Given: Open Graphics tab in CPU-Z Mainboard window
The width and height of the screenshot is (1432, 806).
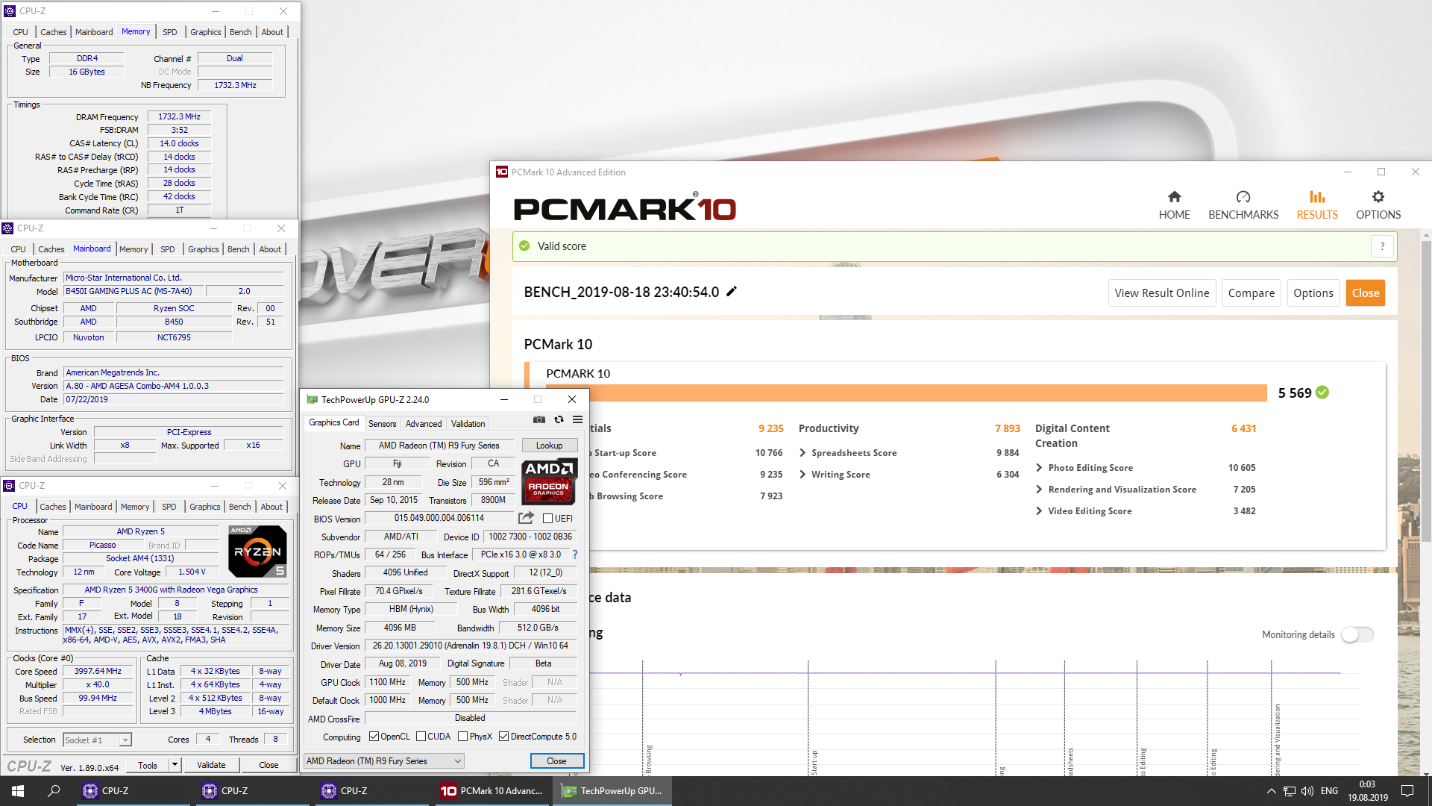Looking at the screenshot, I should (203, 249).
